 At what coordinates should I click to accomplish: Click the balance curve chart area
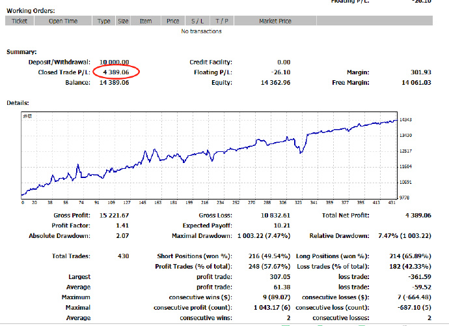click(208, 156)
